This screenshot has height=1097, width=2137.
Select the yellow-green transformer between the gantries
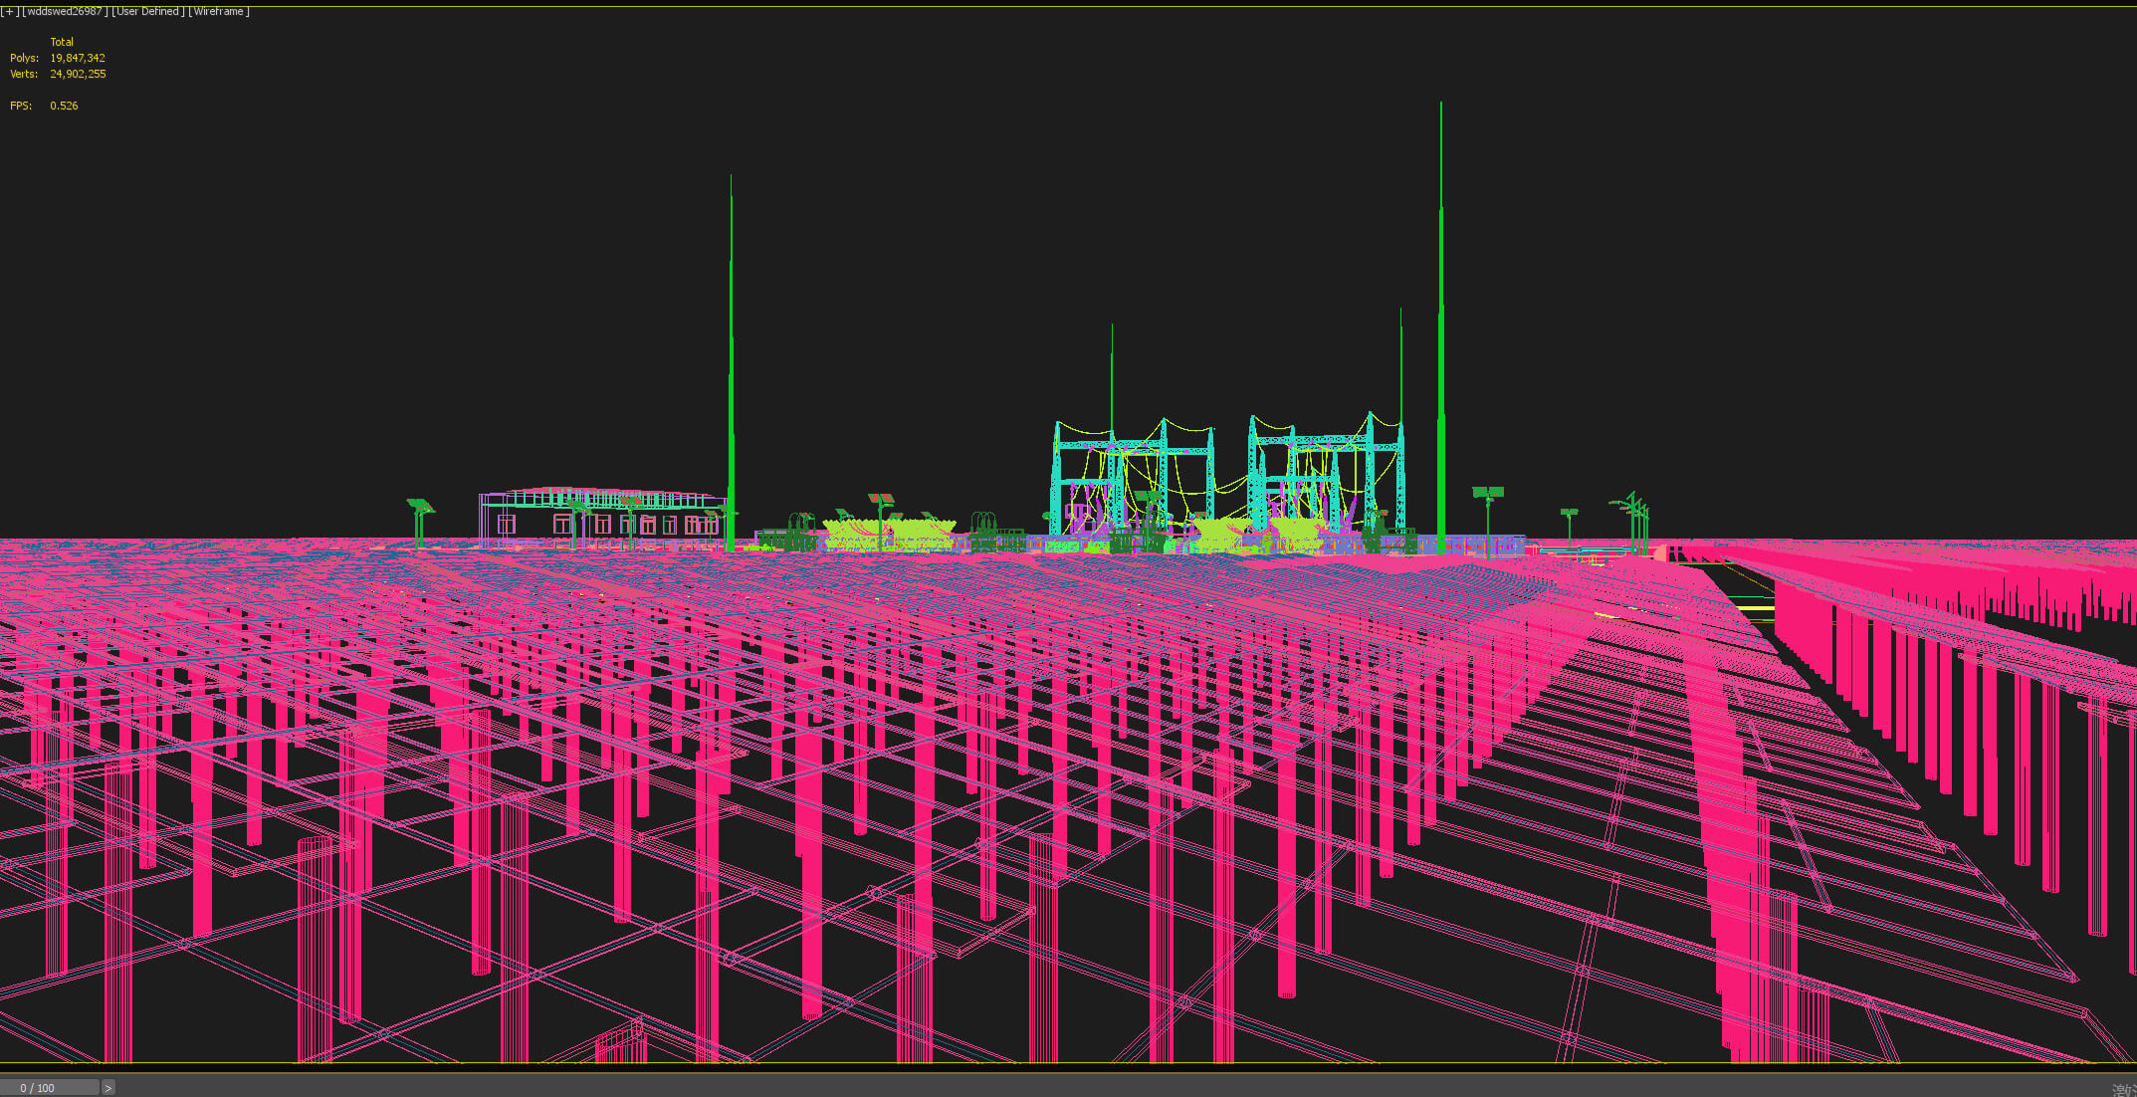click(1220, 533)
